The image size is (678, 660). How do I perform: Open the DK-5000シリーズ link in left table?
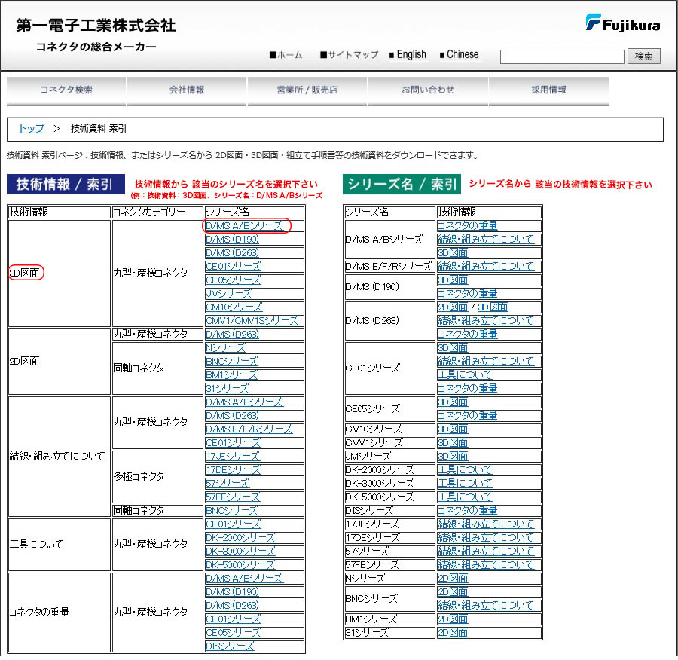pyautogui.click(x=240, y=565)
